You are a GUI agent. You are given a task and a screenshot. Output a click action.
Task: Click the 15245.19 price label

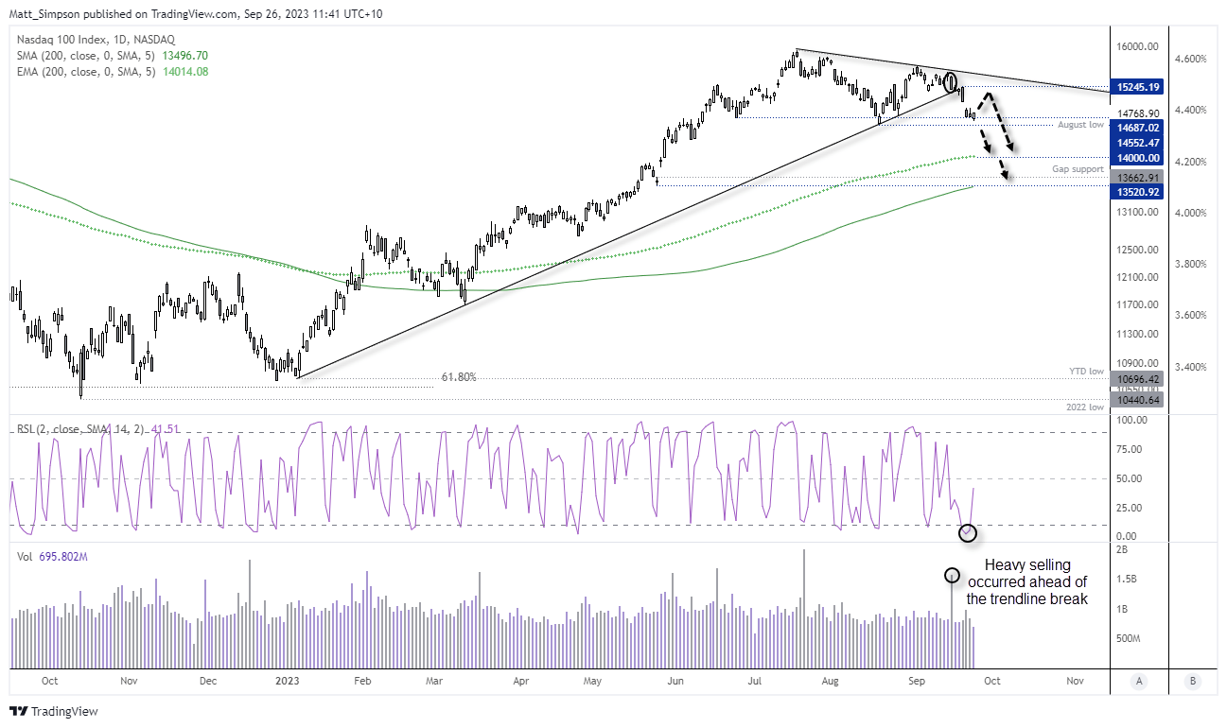click(x=1138, y=87)
